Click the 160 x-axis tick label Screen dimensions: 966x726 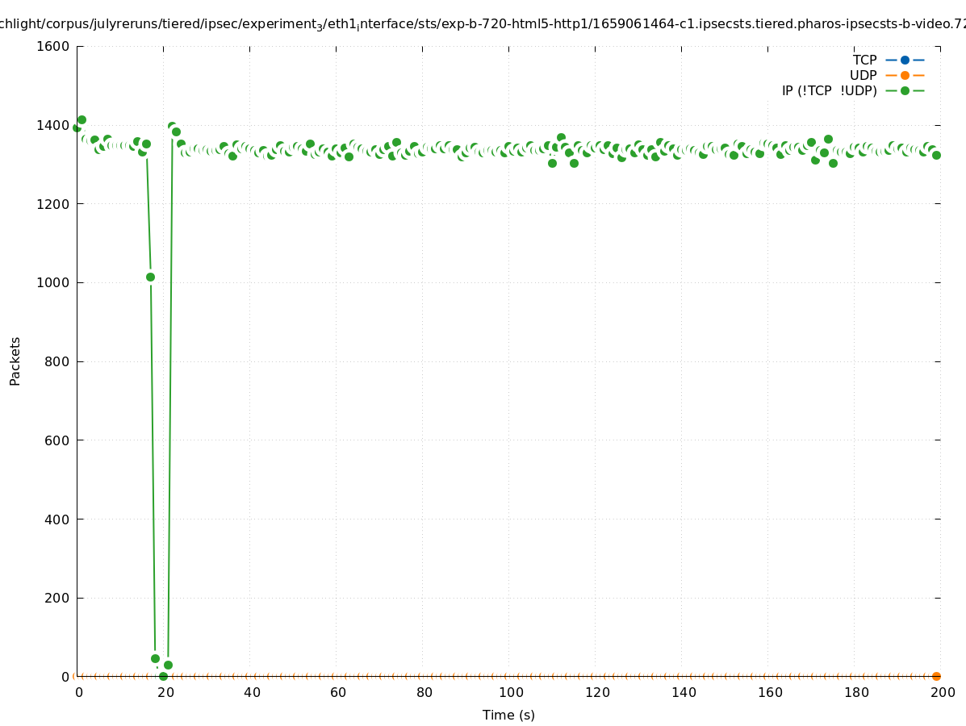pyautogui.click(x=769, y=692)
